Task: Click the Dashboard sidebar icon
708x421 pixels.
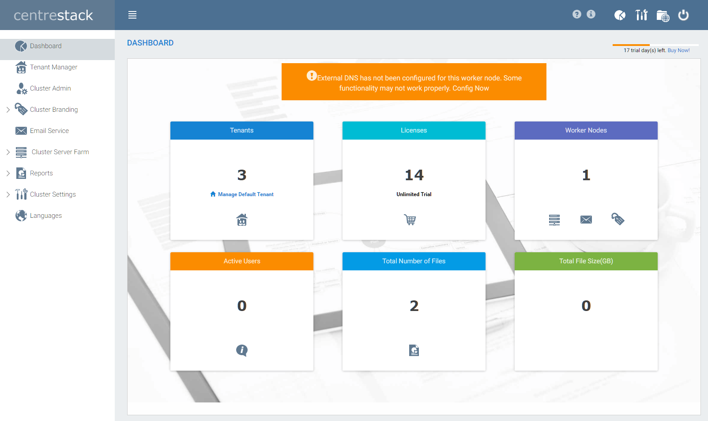Action: pos(21,46)
